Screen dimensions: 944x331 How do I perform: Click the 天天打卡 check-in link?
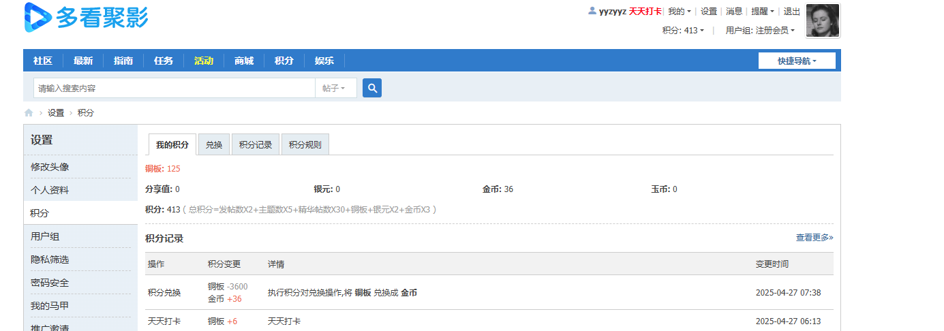tap(644, 12)
